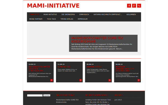Click the 04.06.13 date text
This screenshot has height=105, width=168.
pyautogui.click(x=119, y=64)
